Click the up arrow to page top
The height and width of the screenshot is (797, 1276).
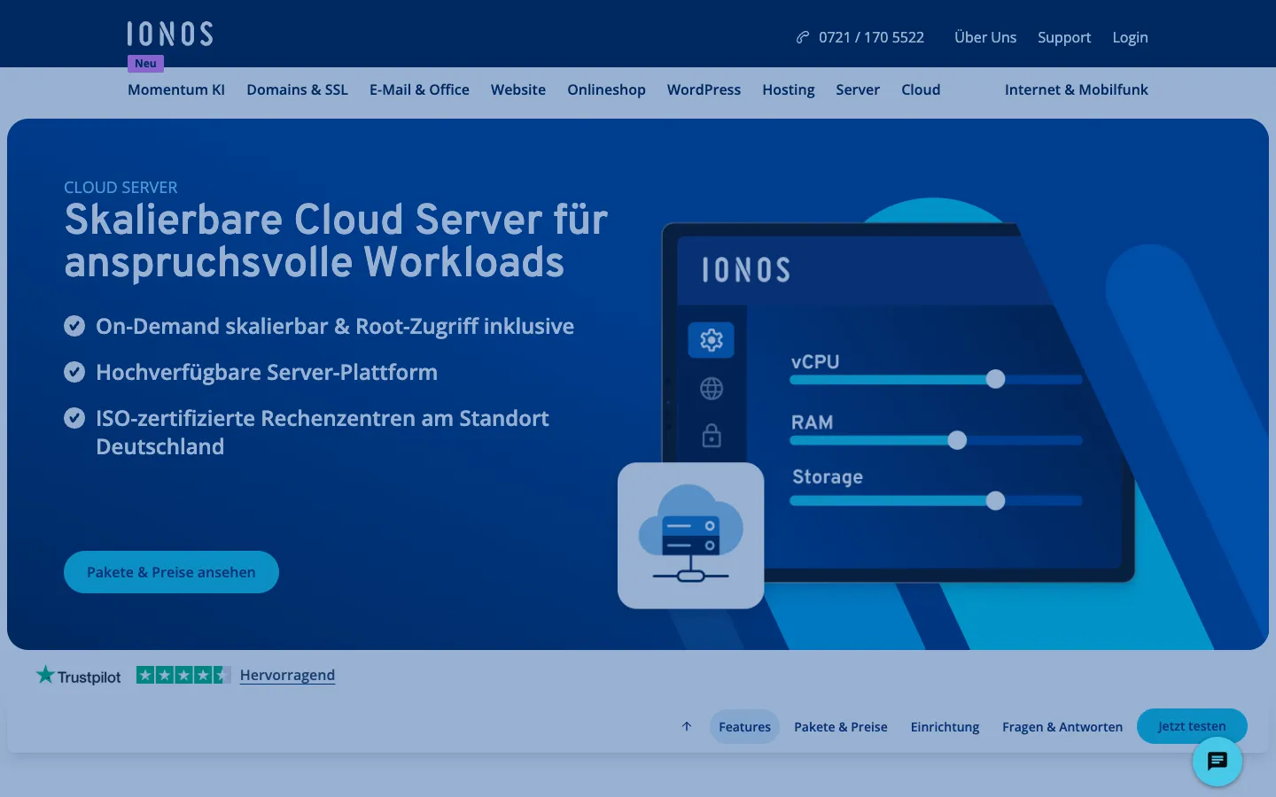687,726
